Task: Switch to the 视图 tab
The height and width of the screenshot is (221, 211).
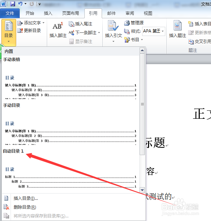Action: pos(148,13)
